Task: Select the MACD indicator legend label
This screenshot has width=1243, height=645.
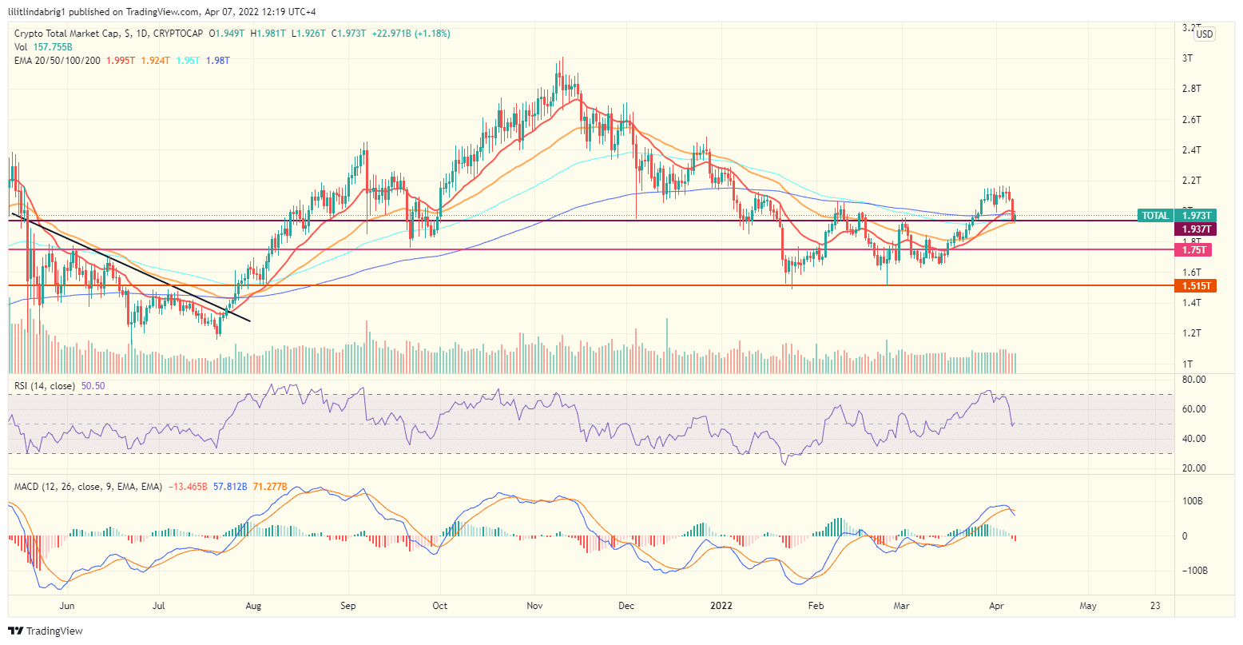Action: (88, 486)
